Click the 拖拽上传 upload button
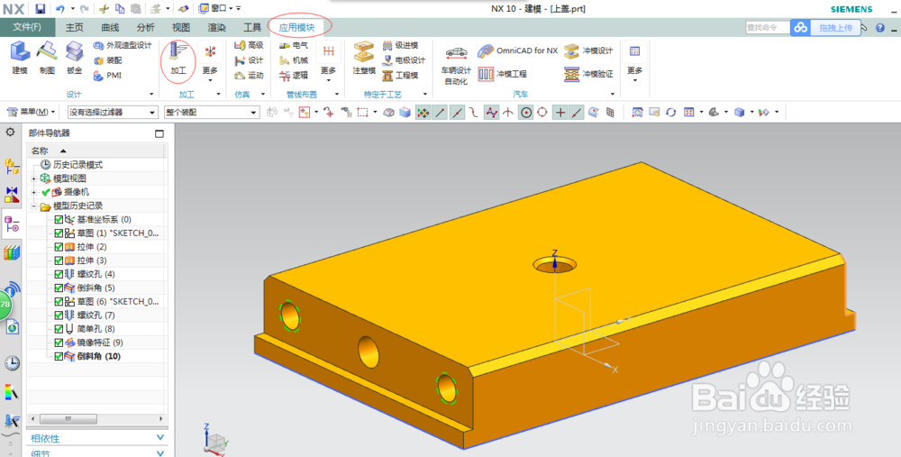The image size is (901, 457). click(825, 28)
